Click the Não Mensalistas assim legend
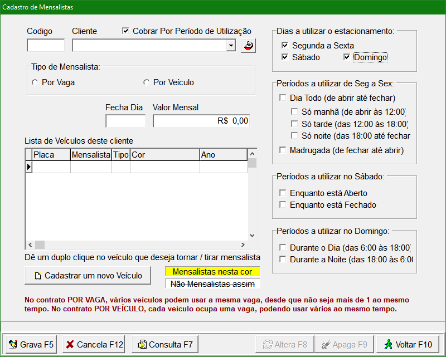The image size is (446, 357). pos(212,283)
